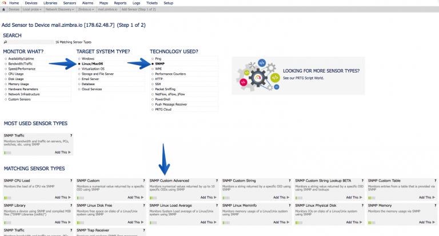Click the SNMP Custom String card title
The height and width of the screenshot is (236, 439).
pyautogui.click(x=239, y=181)
